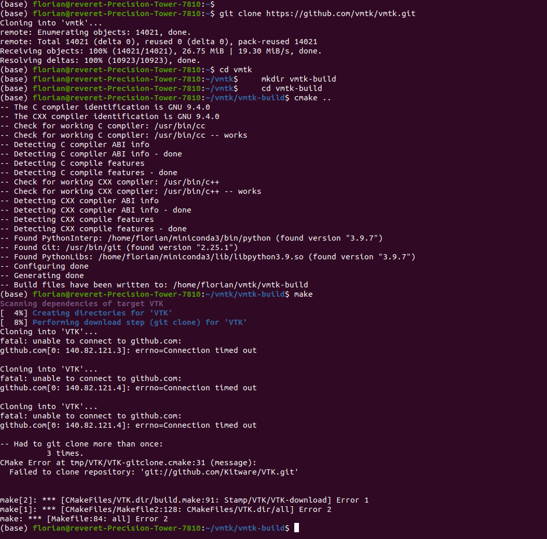Click "[4%] Creating directories for 'VTK'"
This screenshot has width=547, height=539.
click(86, 313)
